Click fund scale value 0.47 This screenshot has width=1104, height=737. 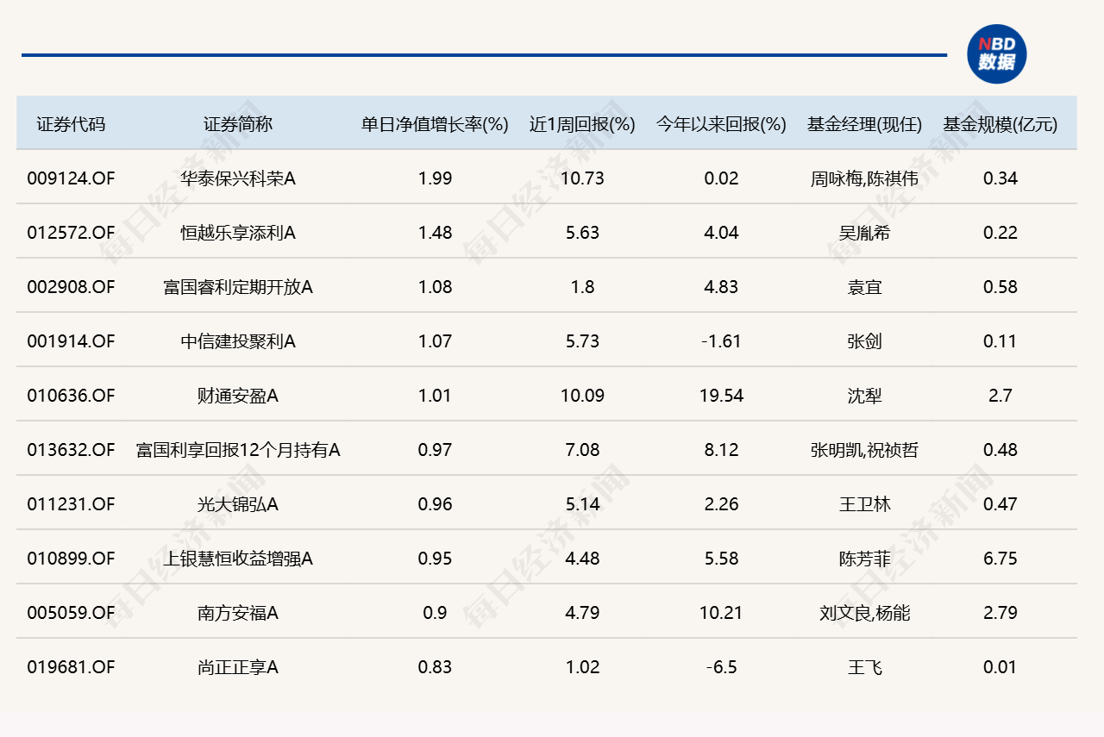pos(1000,504)
